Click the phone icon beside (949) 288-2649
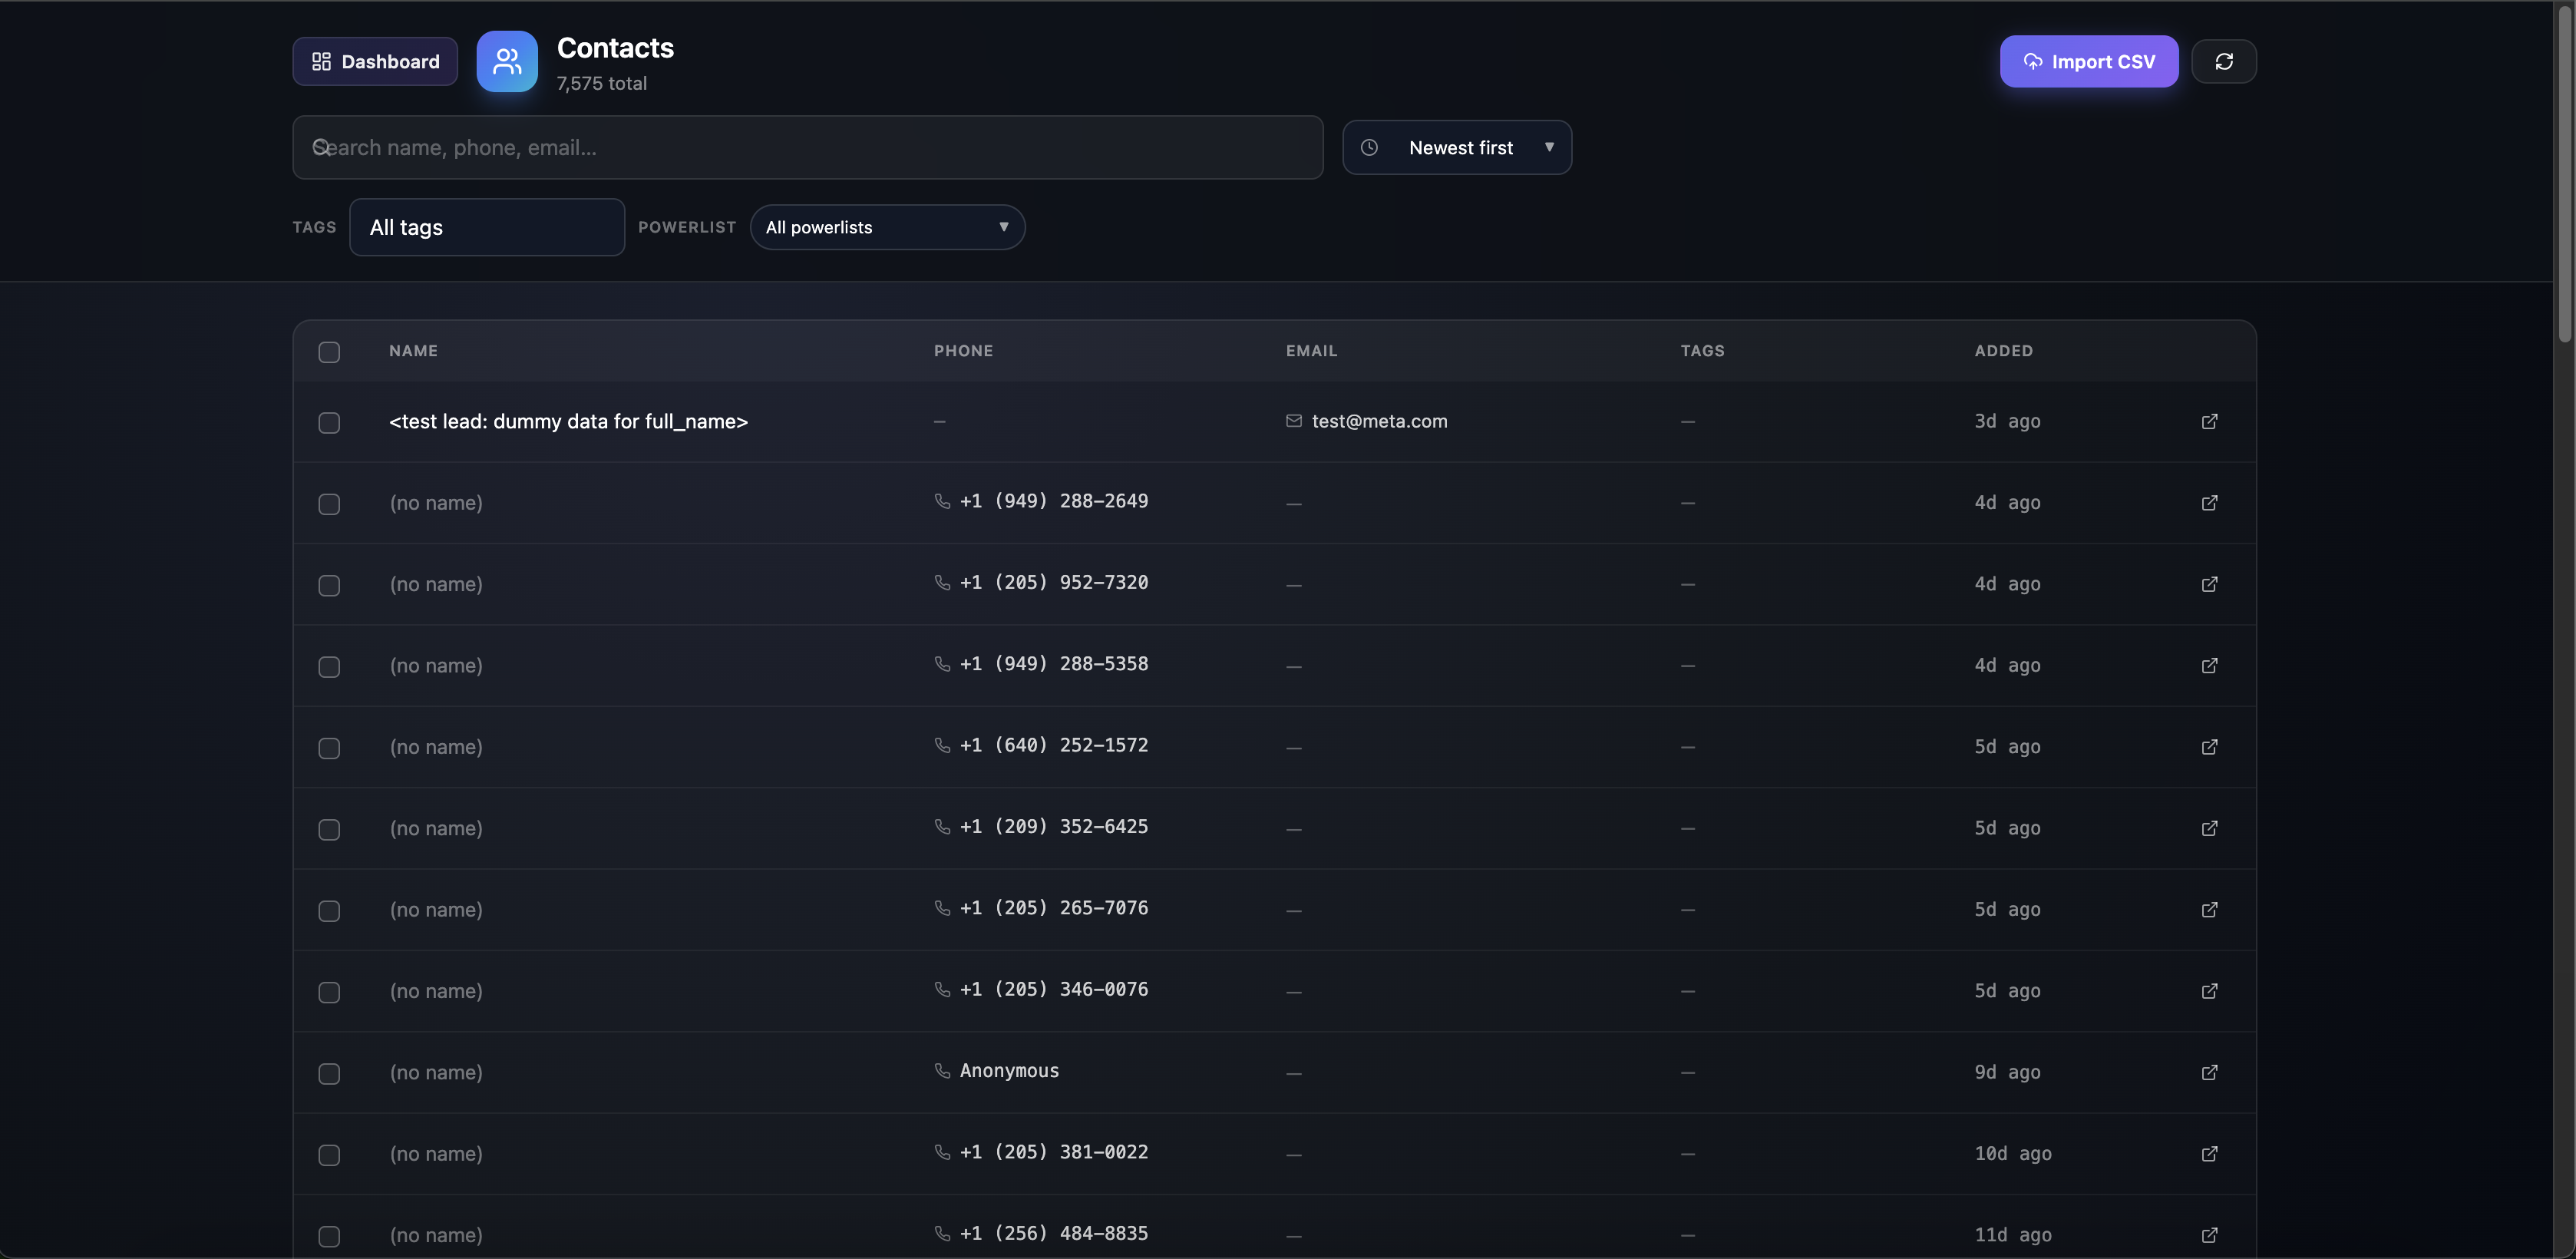The image size is (2576, 1259). 942,501
